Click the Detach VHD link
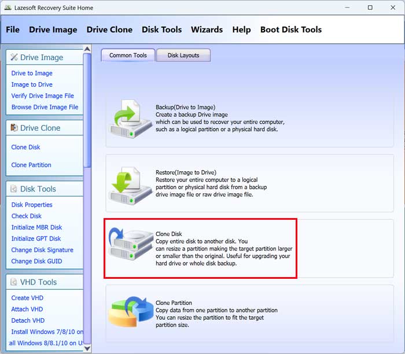Viewport: 405px width, 354px height. click(28, 320)
